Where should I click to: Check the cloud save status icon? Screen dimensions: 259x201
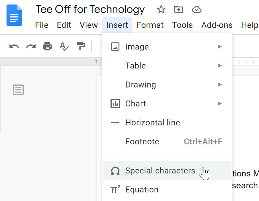coord(196,9)
